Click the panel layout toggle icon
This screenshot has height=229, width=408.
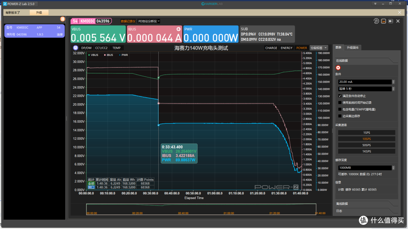(x=391, y=21)
